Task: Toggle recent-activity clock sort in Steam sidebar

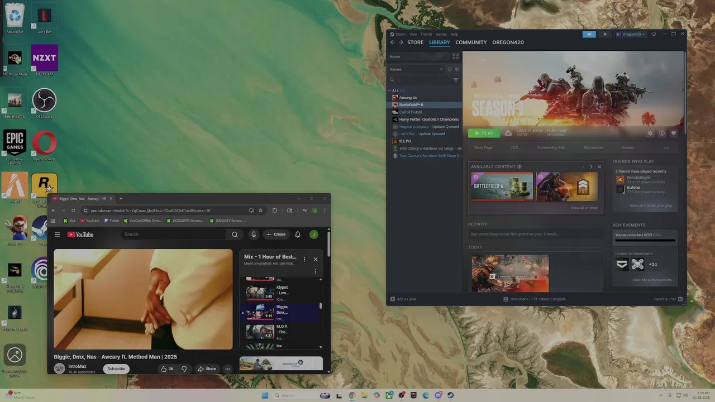Action: 450,69
